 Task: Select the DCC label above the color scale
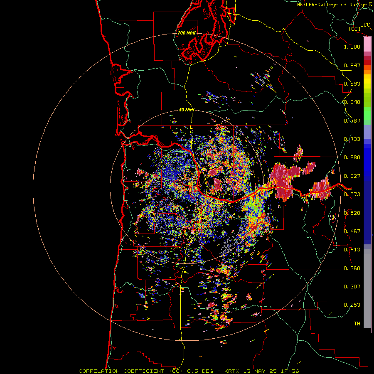point(365,25)
